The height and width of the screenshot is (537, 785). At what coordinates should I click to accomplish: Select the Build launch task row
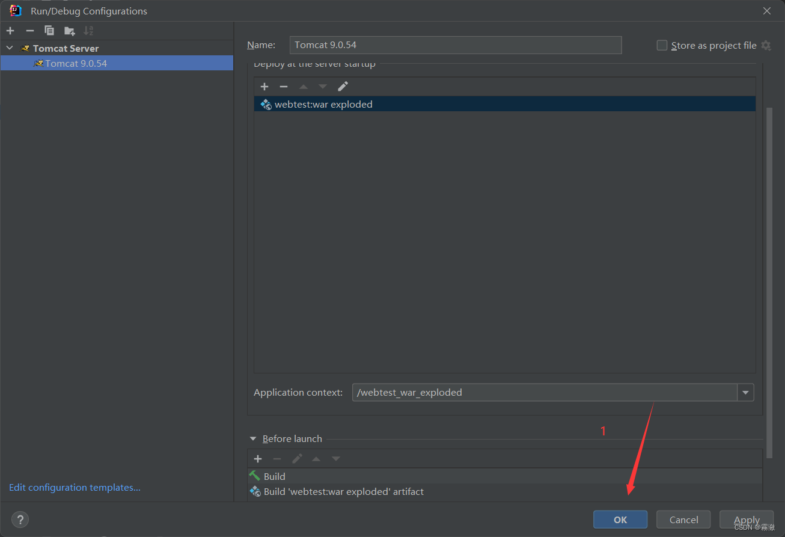click(x=504, y=476)
